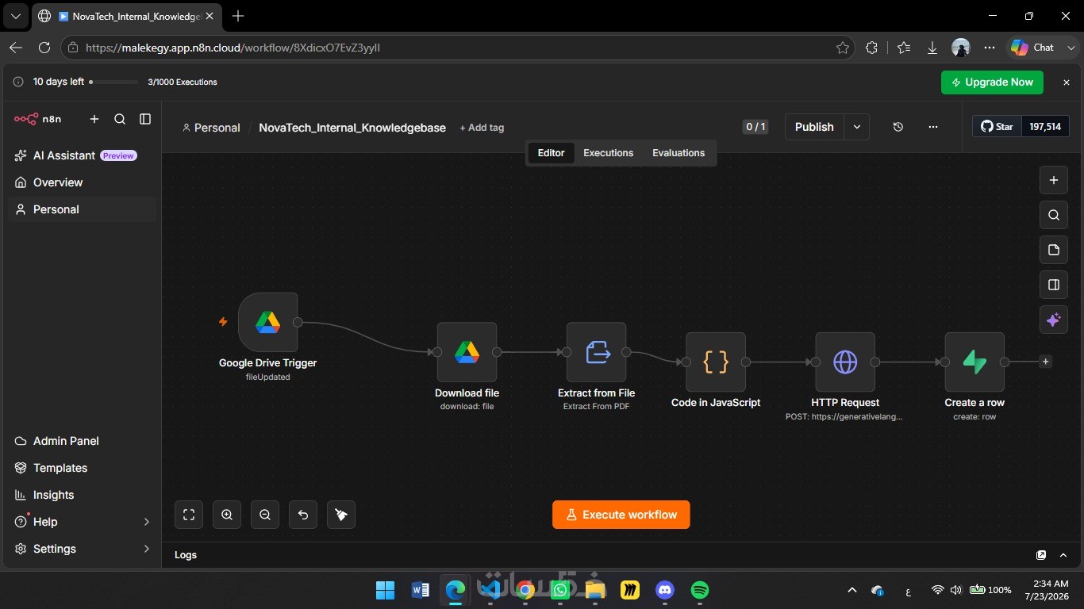This screenshot has width=1084, height=609.
Task: Open Personal in the sidebar
Action: point(83,209)
